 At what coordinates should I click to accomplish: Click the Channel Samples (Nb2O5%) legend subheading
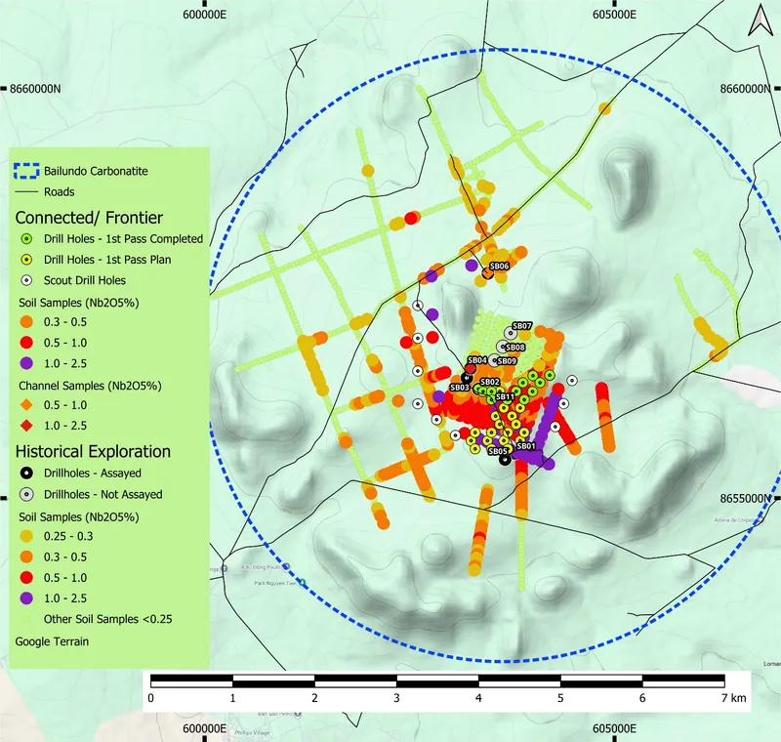point(90,386)
